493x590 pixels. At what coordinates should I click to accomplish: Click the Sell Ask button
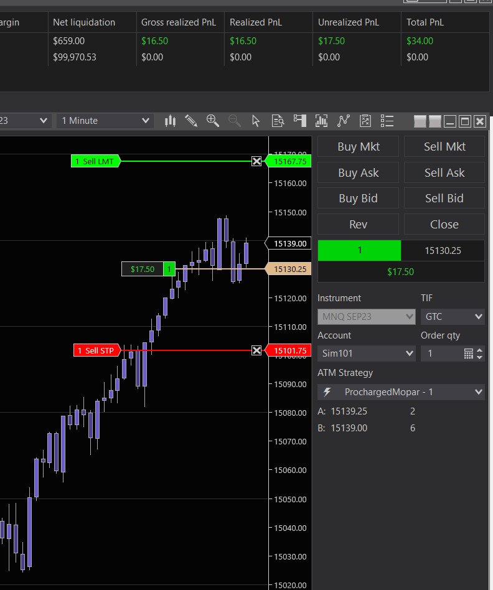pyautogui.click(x=444, y=173)
